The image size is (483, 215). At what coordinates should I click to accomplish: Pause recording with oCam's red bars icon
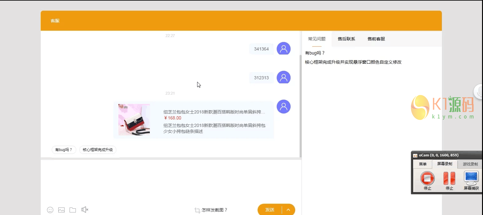449,178
